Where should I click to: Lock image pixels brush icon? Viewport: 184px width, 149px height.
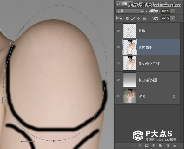click(133, 18)
